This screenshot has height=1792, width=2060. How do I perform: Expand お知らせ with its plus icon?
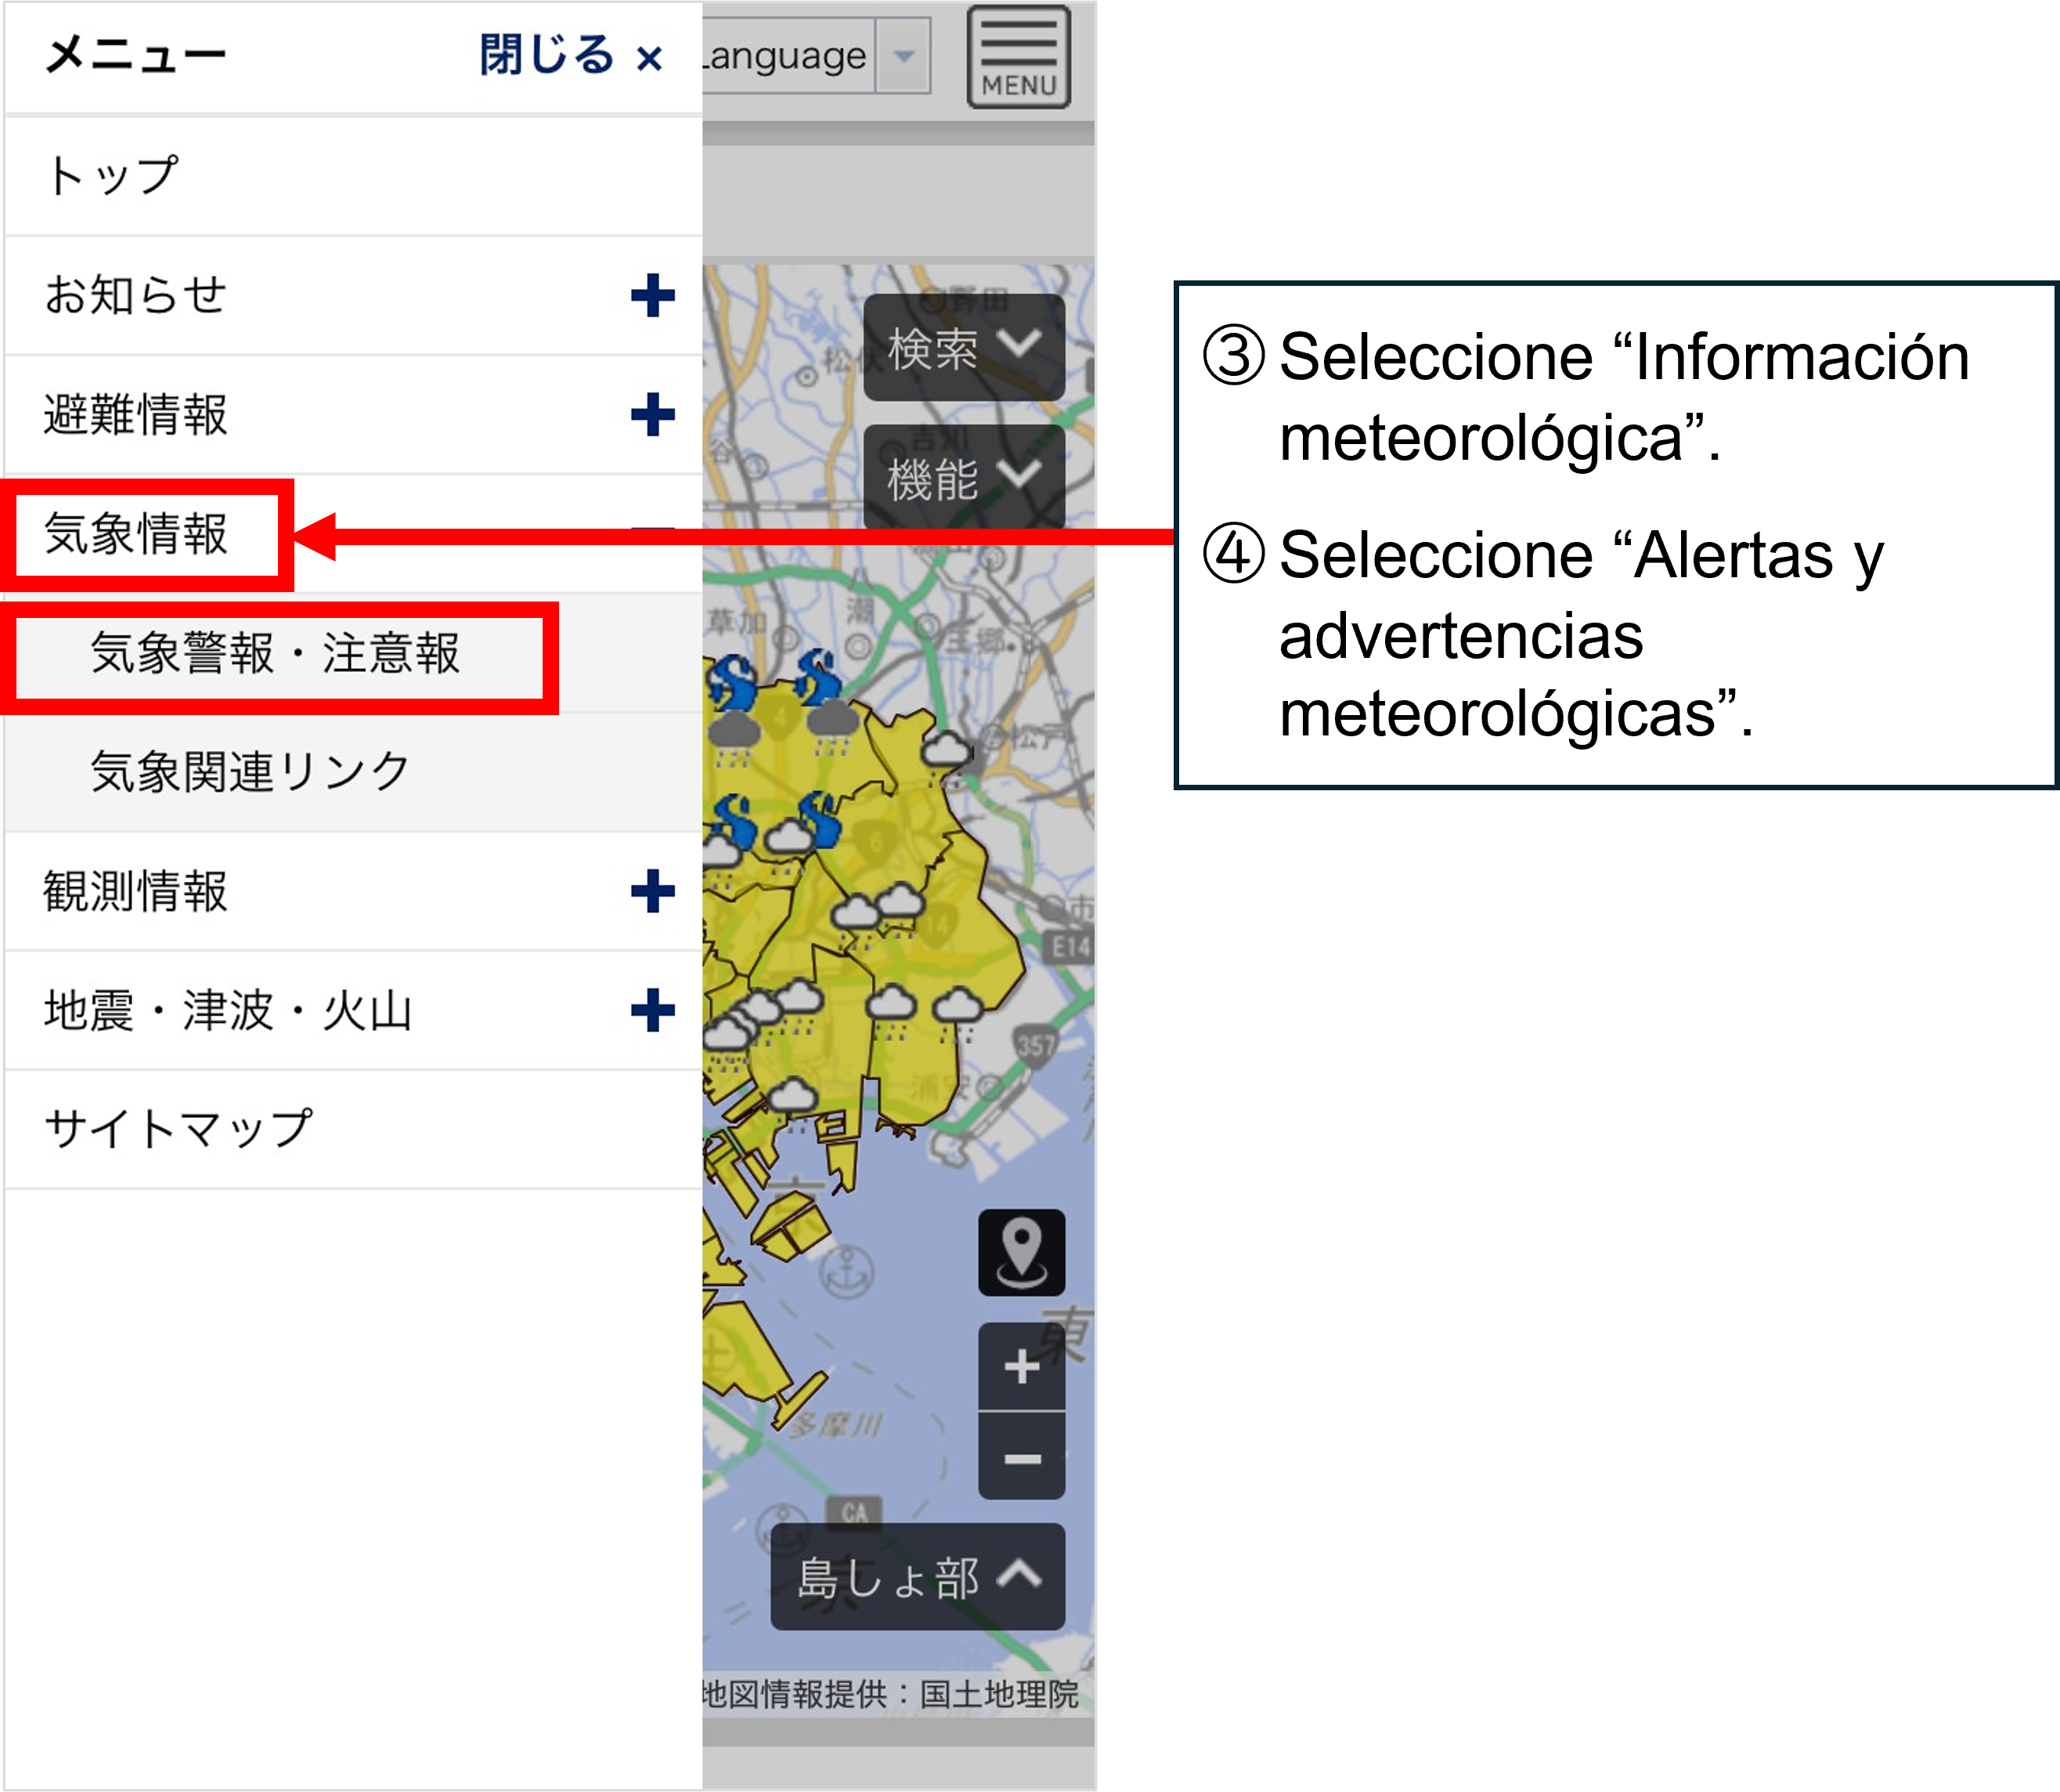point(653,296)
